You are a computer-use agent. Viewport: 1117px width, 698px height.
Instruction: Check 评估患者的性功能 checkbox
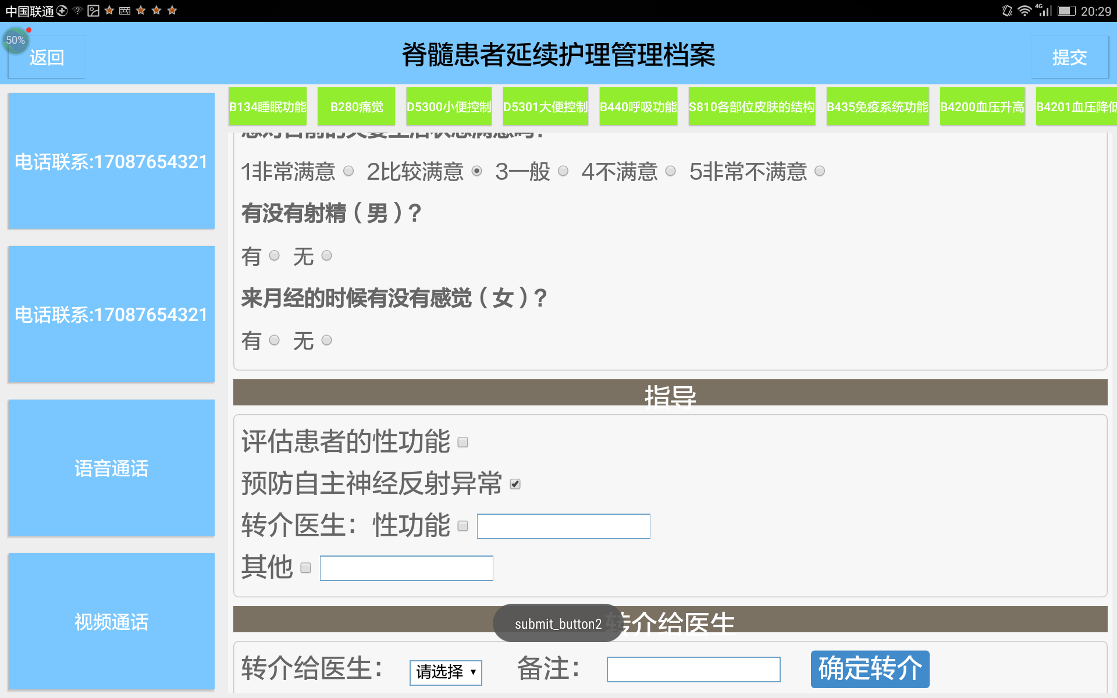point(463,443)
